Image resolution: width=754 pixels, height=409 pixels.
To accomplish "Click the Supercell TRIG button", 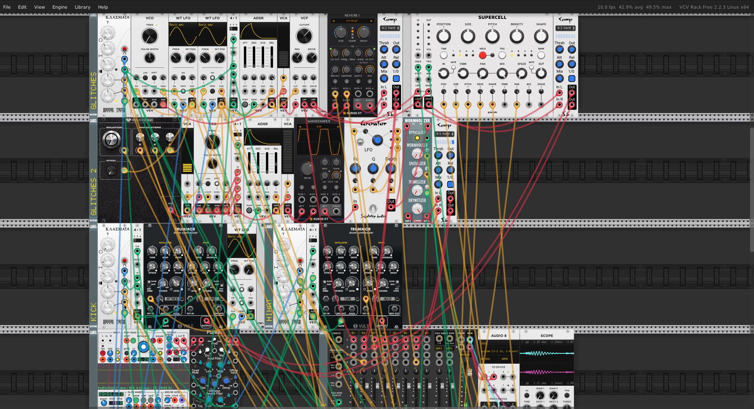I will (x=502, y=55).
